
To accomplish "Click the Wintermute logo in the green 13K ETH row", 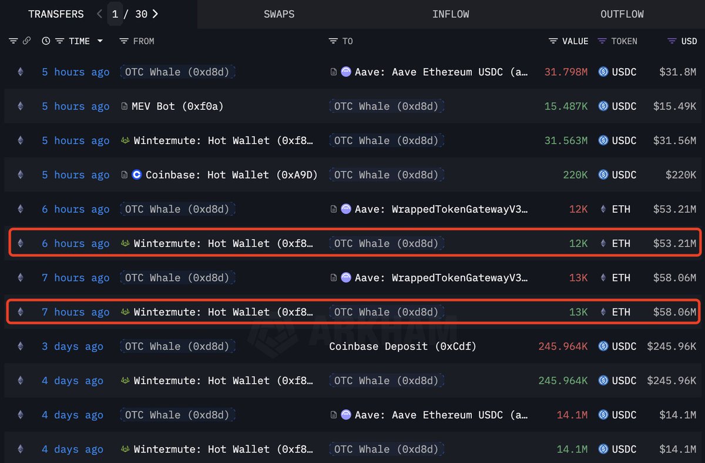I will click(125, 313).
